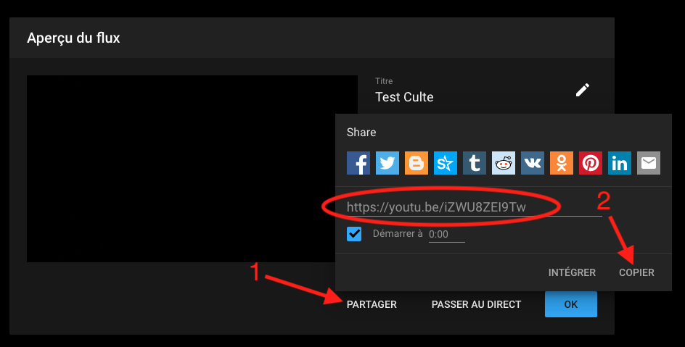
Task: Confirm with the blue OK button
Action: click(571, 304)
